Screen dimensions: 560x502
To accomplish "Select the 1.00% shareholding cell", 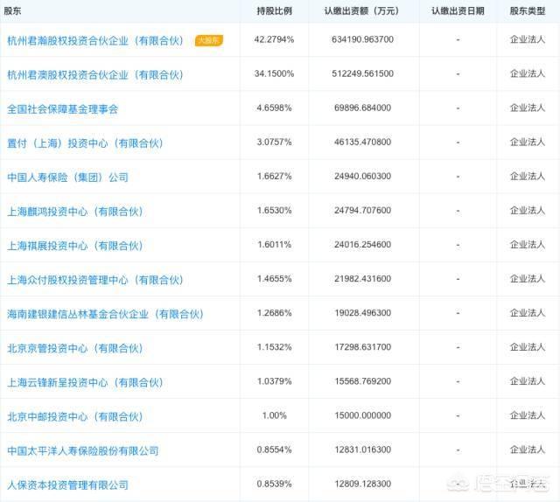I will pyautogui.click(x=274, y=415).
